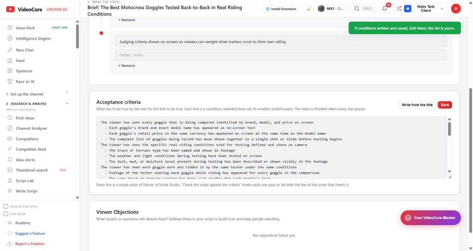This screenshot has height=251, width=473.
Task: Expand the Set up the channel section
Action: [x=37, y=94]
